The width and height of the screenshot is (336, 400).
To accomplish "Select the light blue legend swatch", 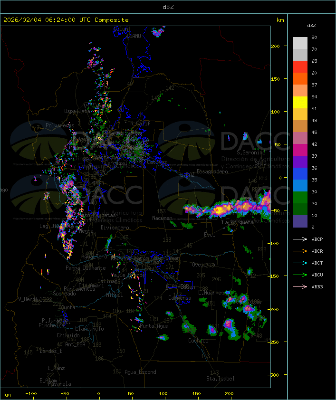I will pyautogui.click(x=300, y=185).
